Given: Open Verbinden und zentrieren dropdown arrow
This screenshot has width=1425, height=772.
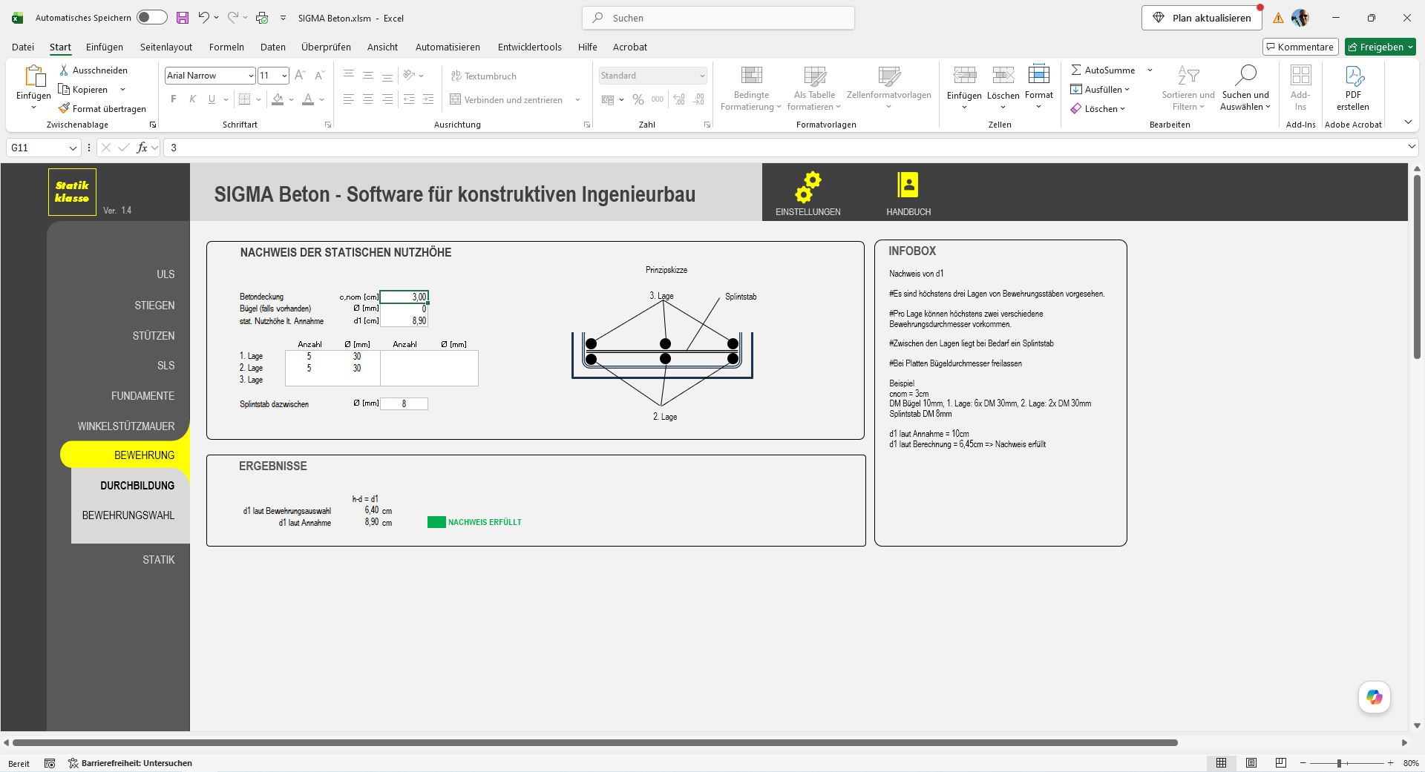Looking at the screenshot, I should point(577,99).
